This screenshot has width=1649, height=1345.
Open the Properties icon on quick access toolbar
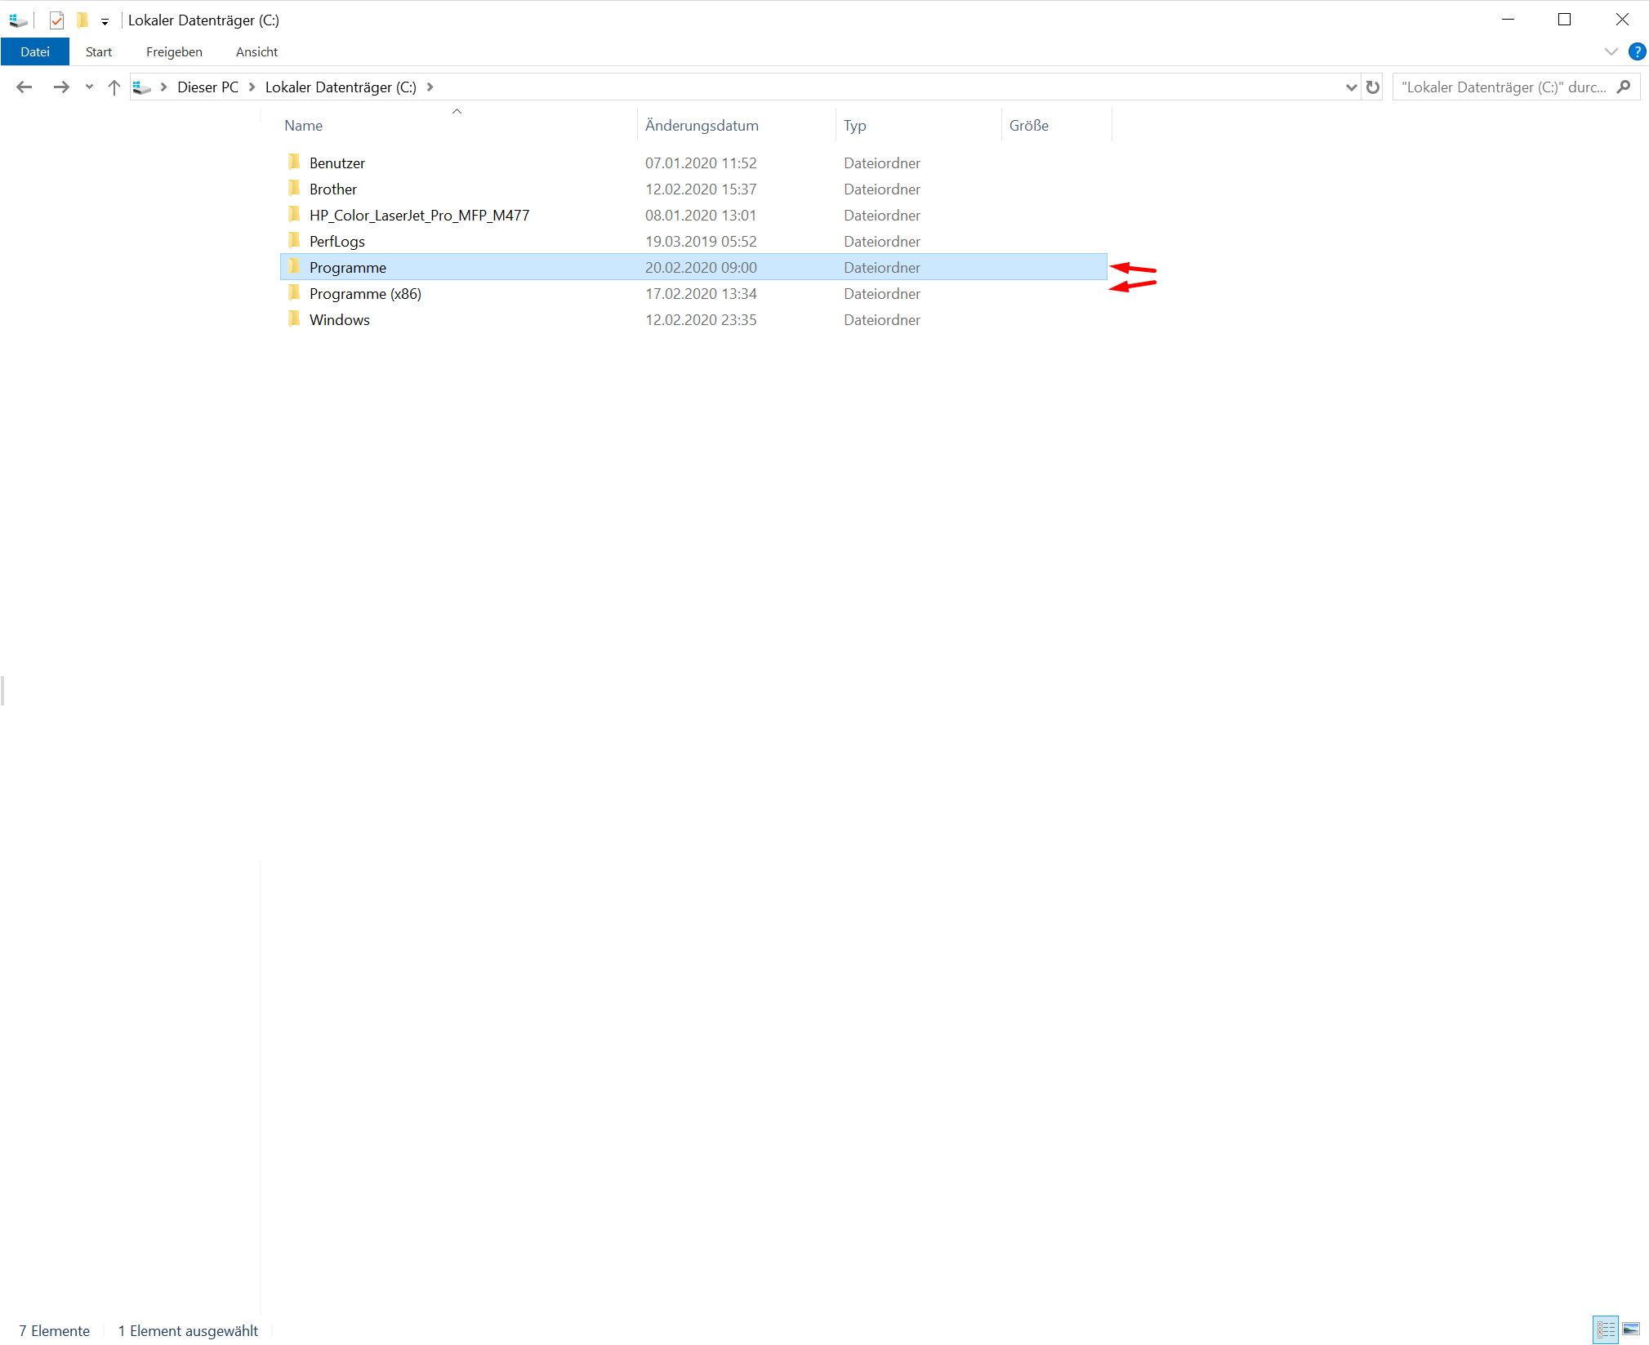tap(56, 20)
